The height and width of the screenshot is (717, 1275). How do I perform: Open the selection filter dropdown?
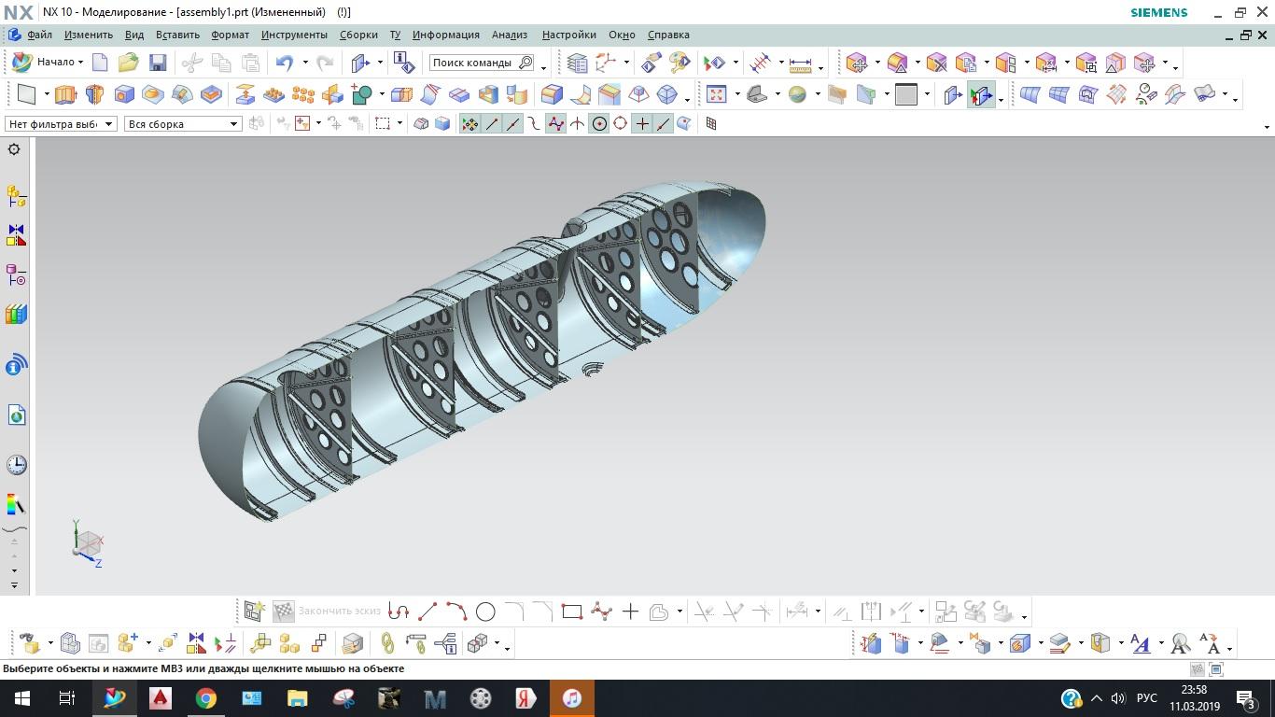tap(61, 123)
